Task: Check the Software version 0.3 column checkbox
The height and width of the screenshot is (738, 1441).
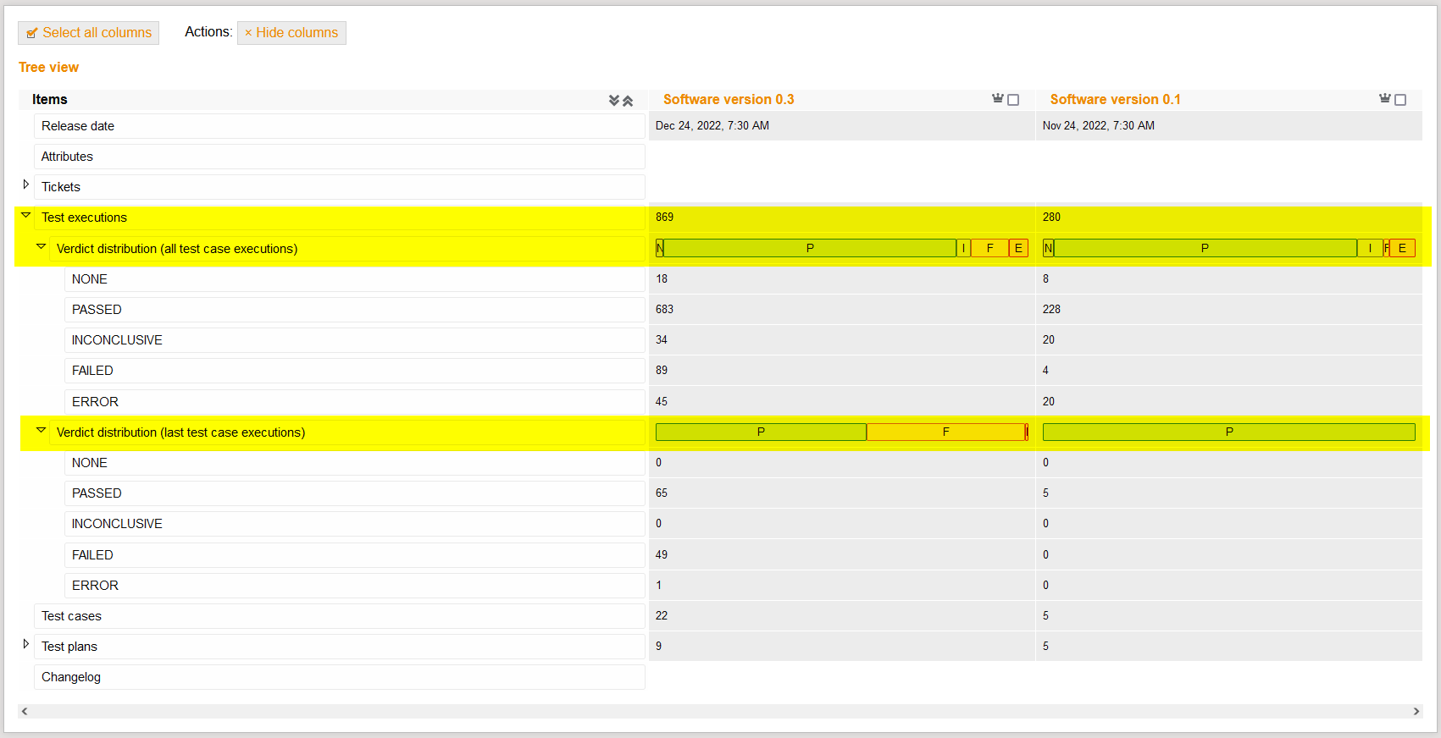Action: pos(1013,100)
